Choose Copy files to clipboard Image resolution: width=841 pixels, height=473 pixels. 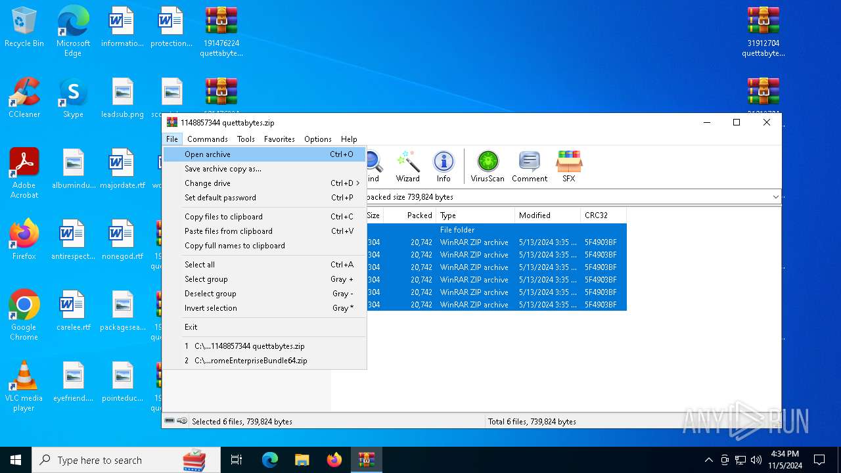click(263, 217)
